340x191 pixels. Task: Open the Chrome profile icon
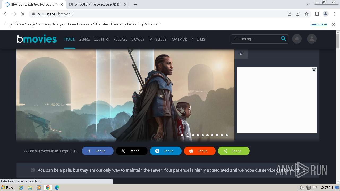(x=326, y=14)
